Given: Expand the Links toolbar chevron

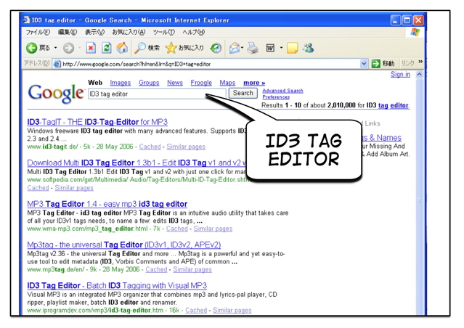Looking at the screenshot, I should tap(420, 62).
